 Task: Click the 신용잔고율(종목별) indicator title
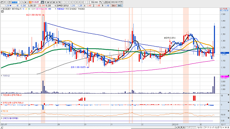(x=10, y=118)
